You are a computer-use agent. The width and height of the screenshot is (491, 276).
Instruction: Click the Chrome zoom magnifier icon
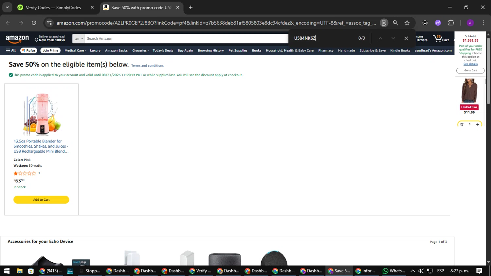pos(395,23)
